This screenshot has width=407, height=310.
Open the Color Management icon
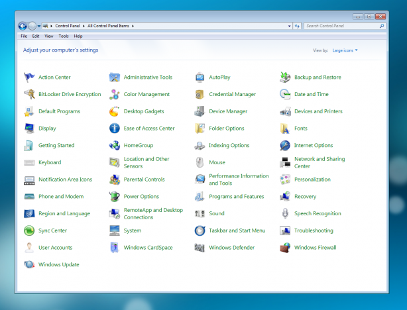(115, 94)
